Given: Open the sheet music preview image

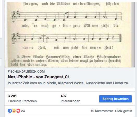Looking at the screenshot, I should [x=70, y=35].
